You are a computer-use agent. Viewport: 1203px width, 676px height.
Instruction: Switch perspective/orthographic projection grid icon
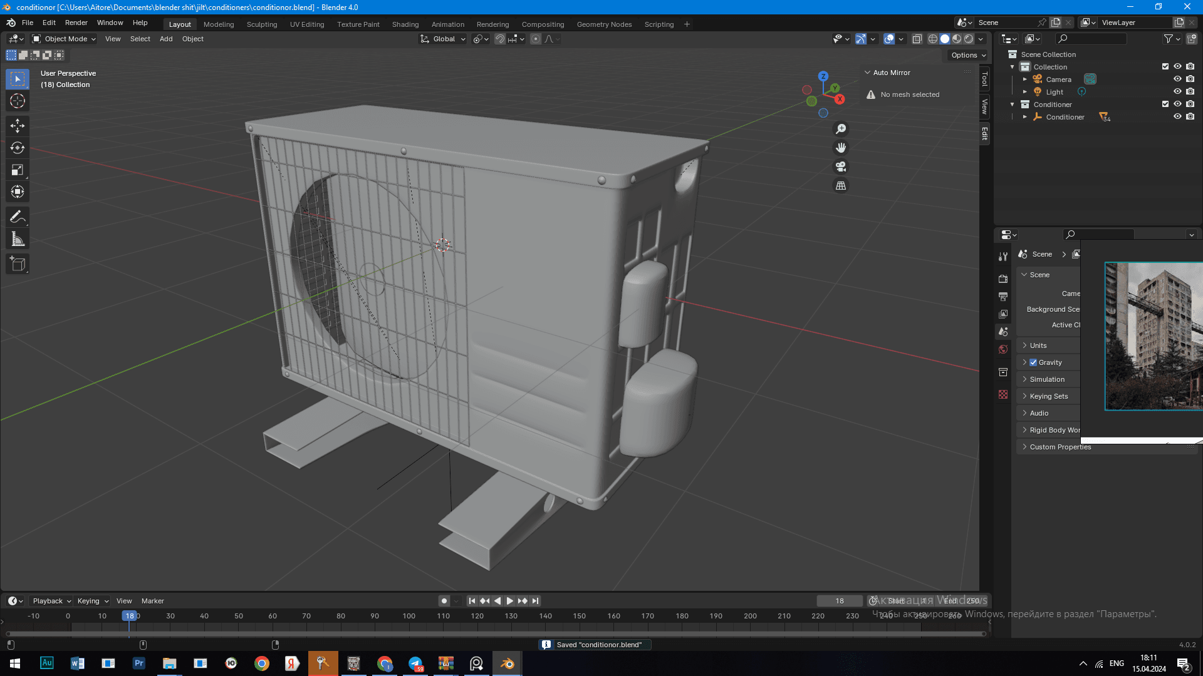841,185
